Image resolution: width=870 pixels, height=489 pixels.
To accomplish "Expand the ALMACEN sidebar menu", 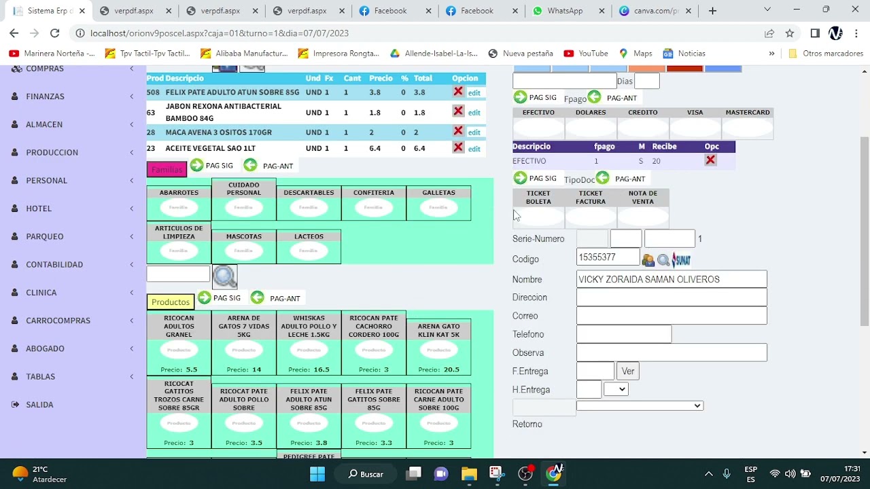I will click(x=73, y=124).
